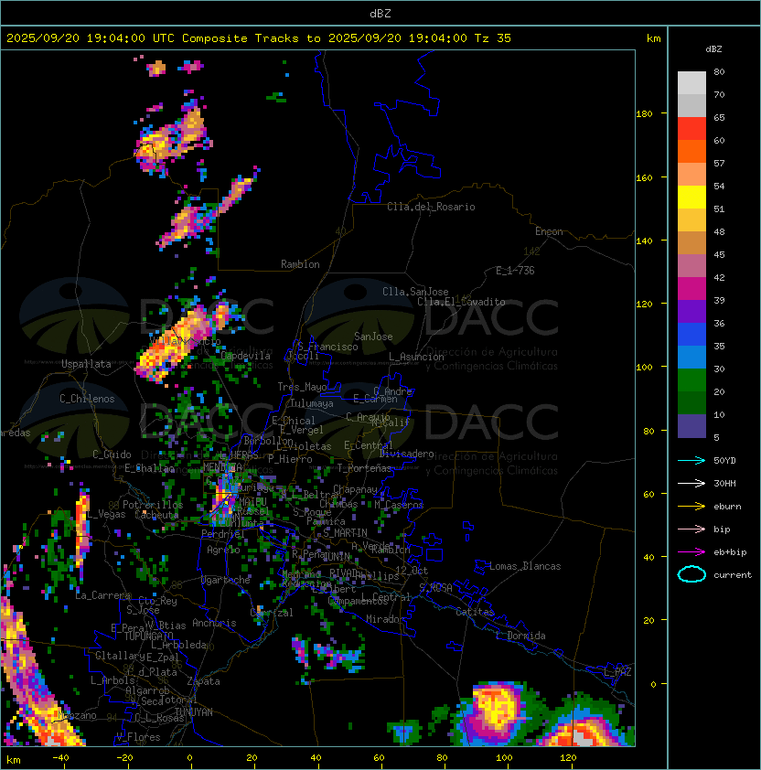Click the 'Anchoris' place label
The height and width of the screenshot is (770, 761).
[x=214, y=623]
